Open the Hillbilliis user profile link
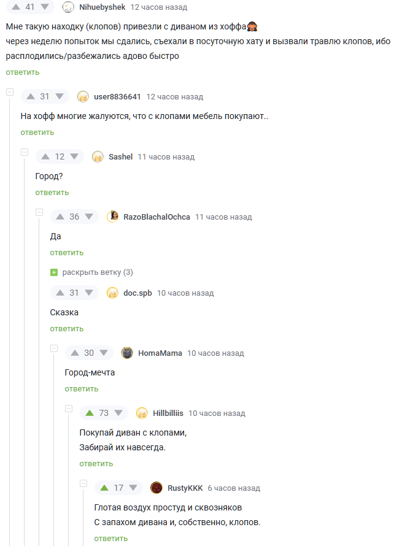Image resolution: width=397 pixels, height=546 pixels. (168, 413)
